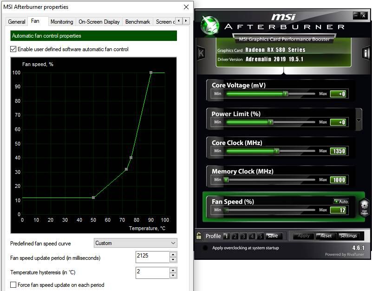Increase the temperature hysteresis value
This screenshot has height=291, width=372.
pos(173,270)
